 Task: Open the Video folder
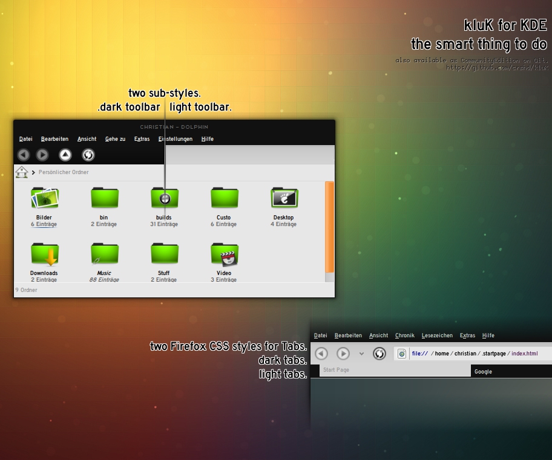[224, 253]
